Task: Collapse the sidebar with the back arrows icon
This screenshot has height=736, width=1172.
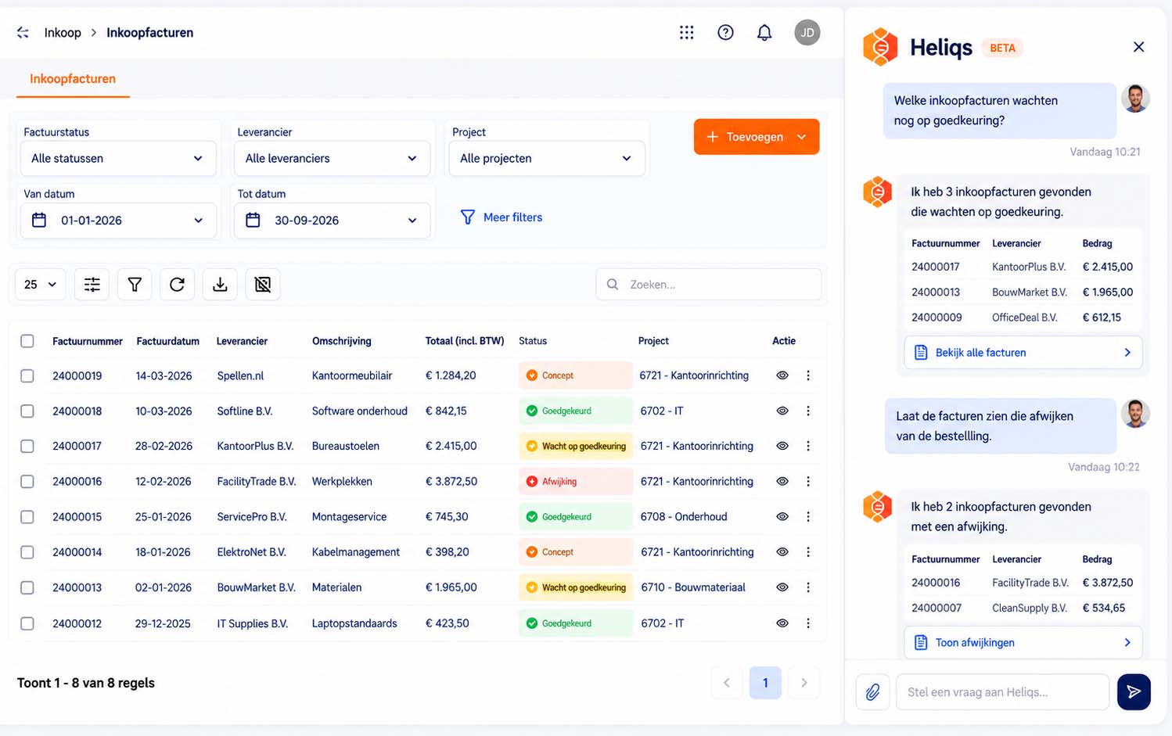Action: coord(23,32)
